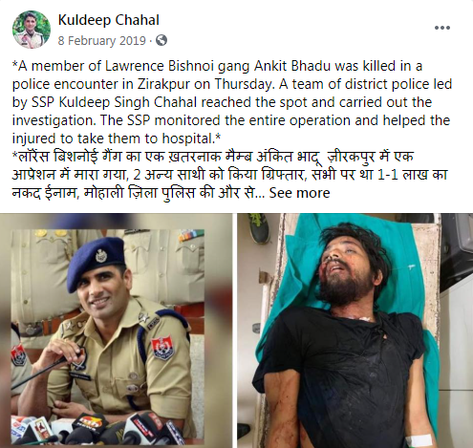Open the three-dot post options menu
This screenshot has width=473, height=448.
[442, 28]
